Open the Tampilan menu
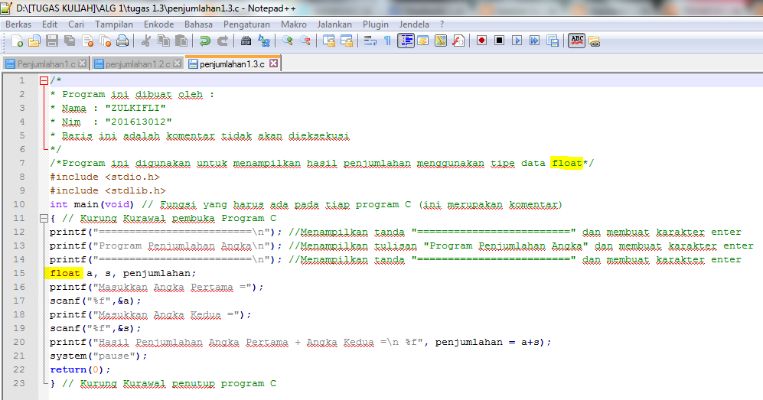The image size is (763, 400). tap(114, 24)
